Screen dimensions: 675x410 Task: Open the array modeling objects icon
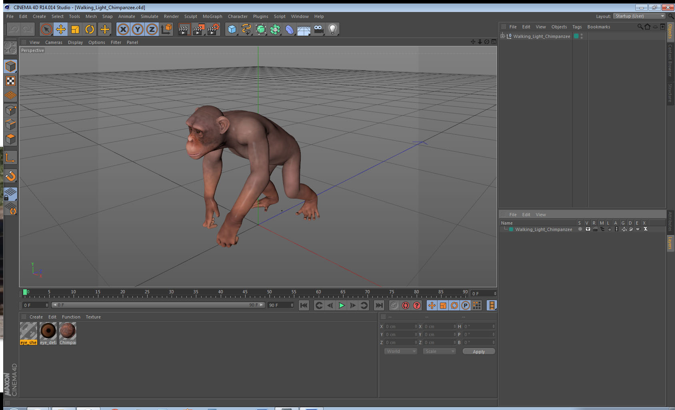pyautogui.click(x=275, y=29)
